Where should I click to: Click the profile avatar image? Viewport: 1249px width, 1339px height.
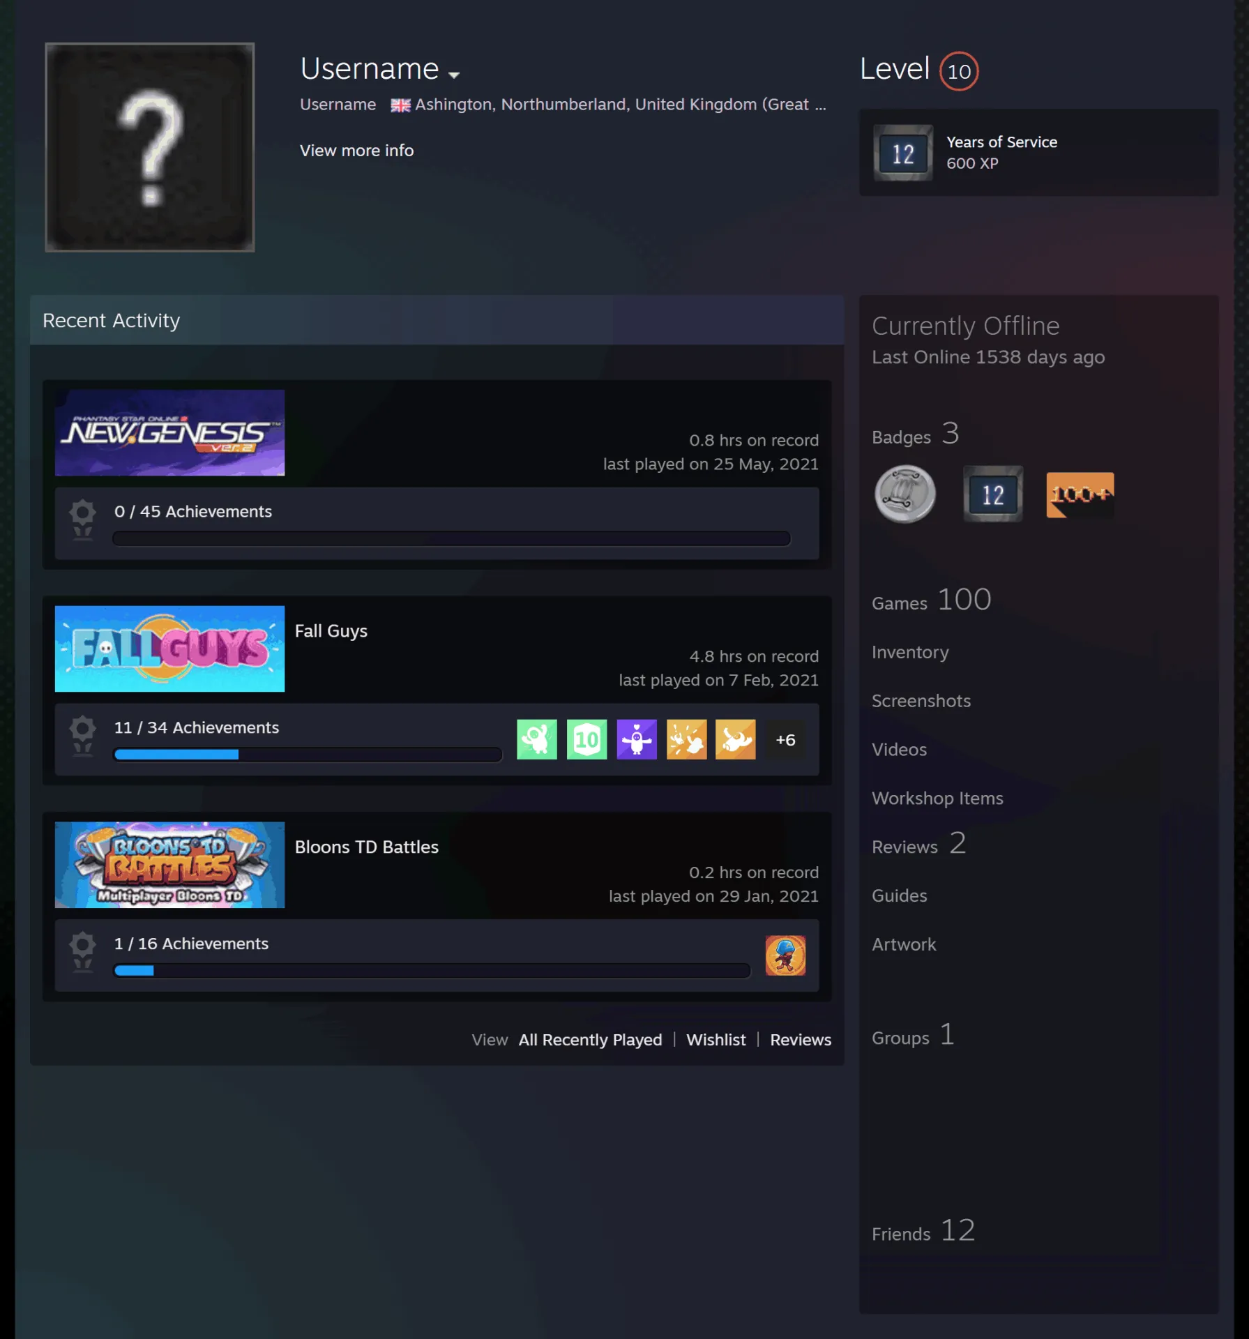click(150, 147)
